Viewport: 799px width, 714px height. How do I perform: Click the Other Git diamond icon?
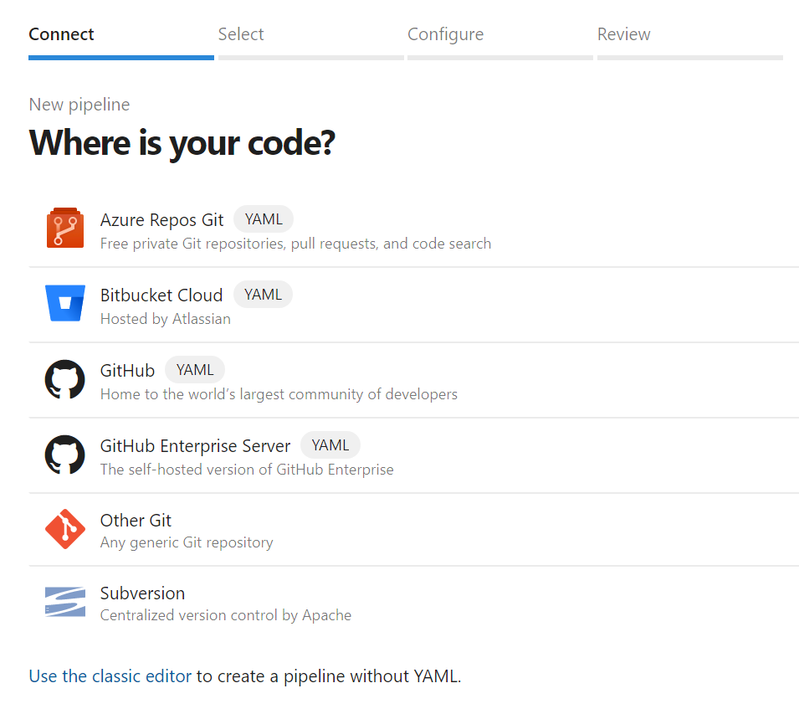tap(65, 529)
